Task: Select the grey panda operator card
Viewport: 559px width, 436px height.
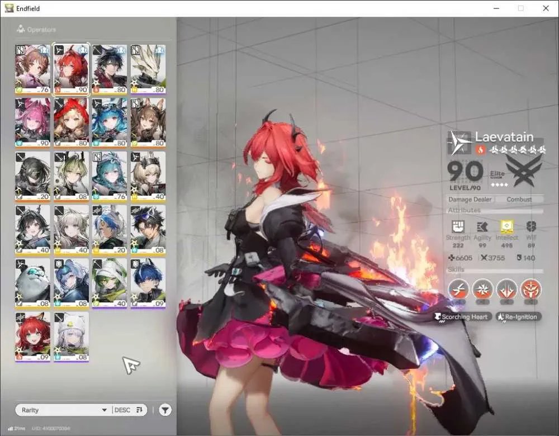Action: (32, 283)
